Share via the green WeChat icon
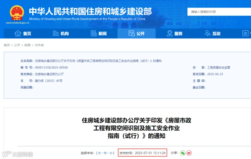 coord(183,153)
